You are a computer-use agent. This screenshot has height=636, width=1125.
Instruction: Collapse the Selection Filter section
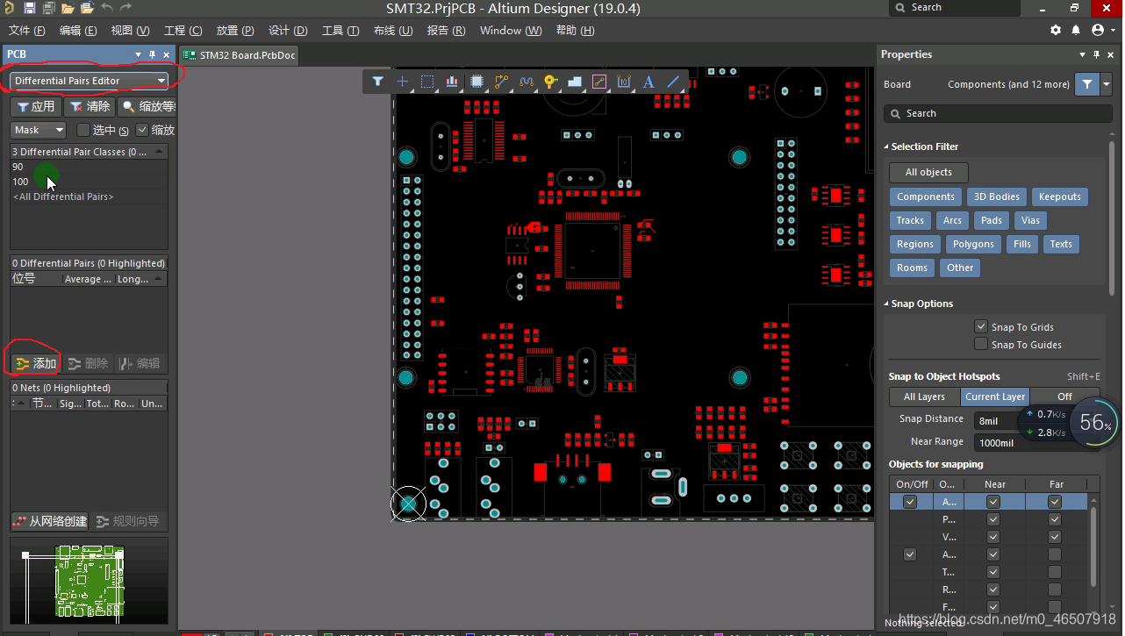click(885, 146)
